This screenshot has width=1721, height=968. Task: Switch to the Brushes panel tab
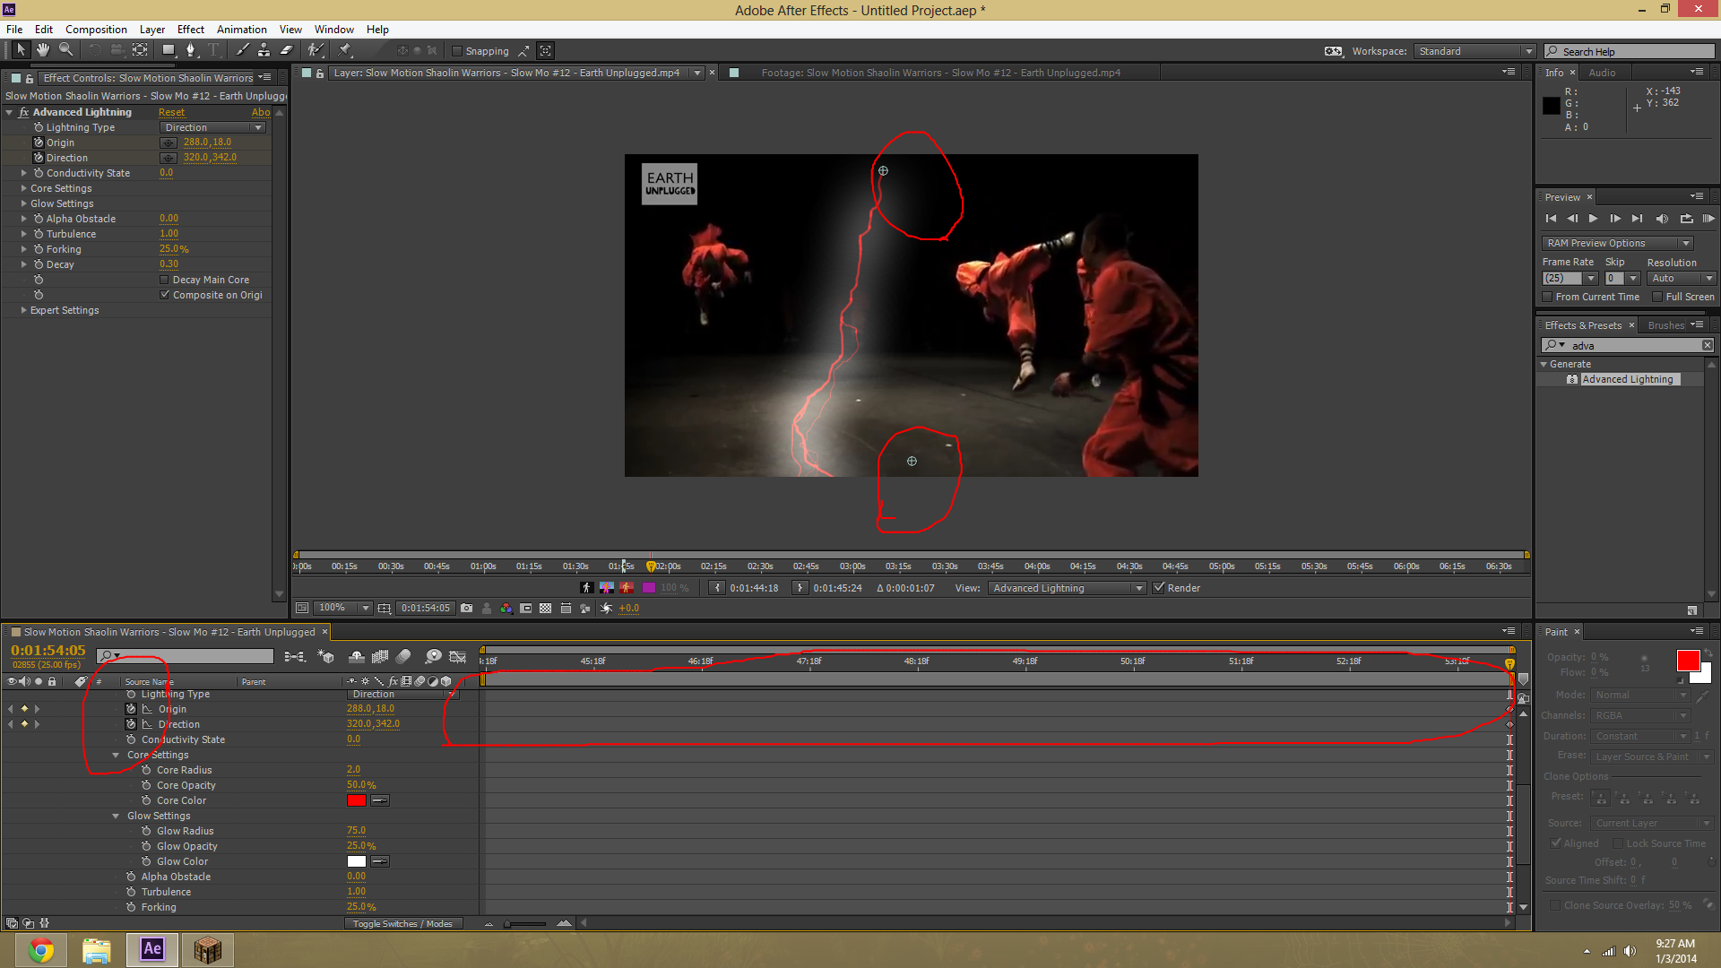(1665, 325)
